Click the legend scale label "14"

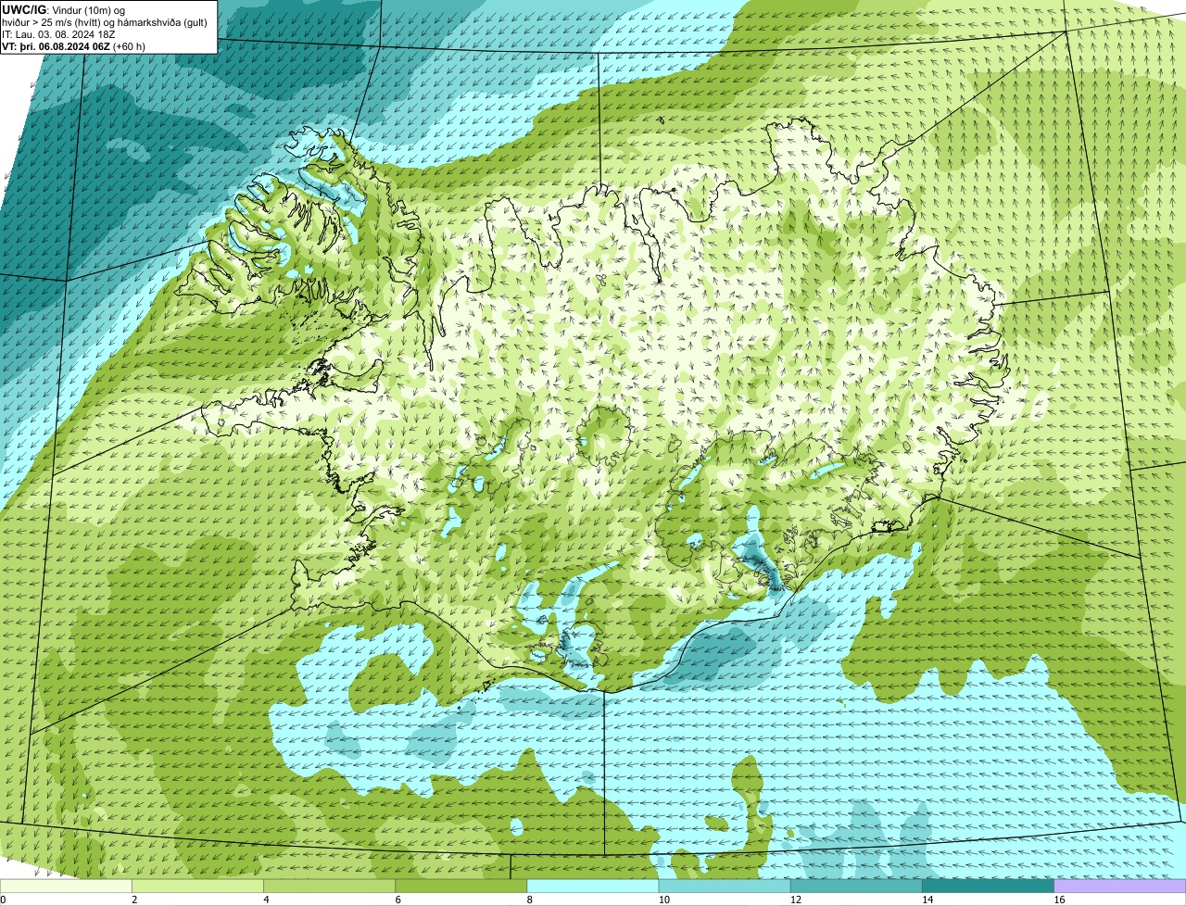[927, 900]
